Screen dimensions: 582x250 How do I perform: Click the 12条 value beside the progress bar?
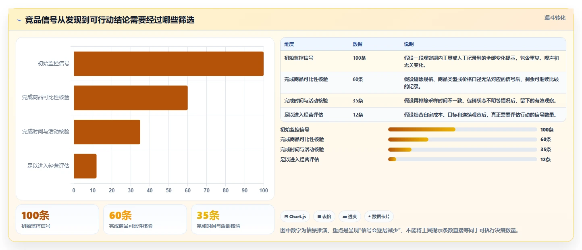[x=546, y=160]
